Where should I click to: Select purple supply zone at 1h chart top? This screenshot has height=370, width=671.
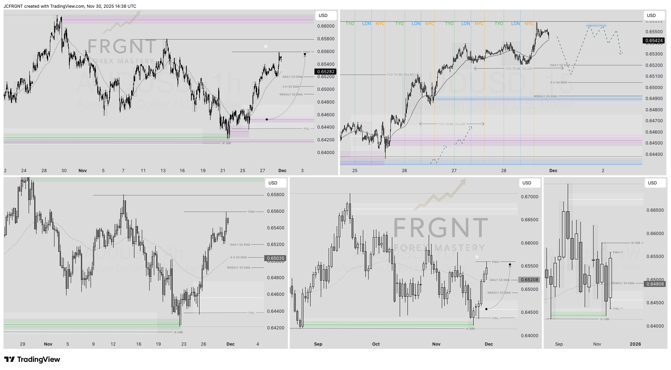click(188, 19)
